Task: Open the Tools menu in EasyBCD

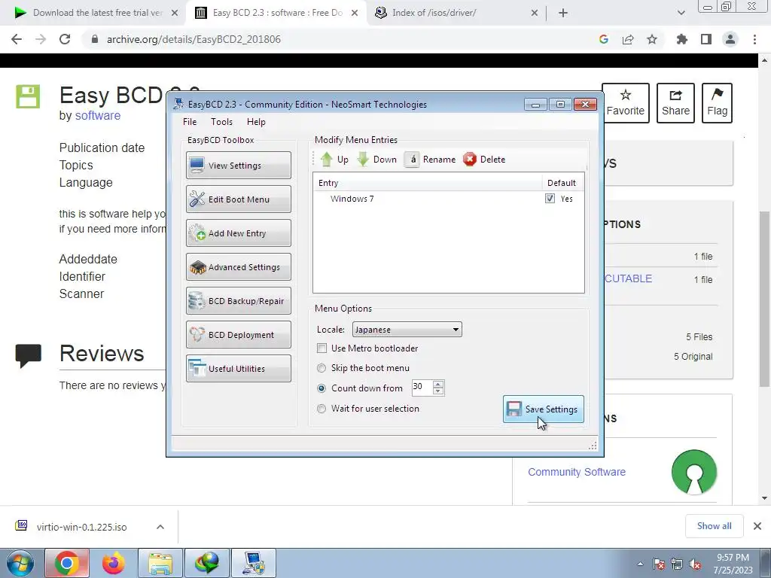Action: tap(222, 122)
